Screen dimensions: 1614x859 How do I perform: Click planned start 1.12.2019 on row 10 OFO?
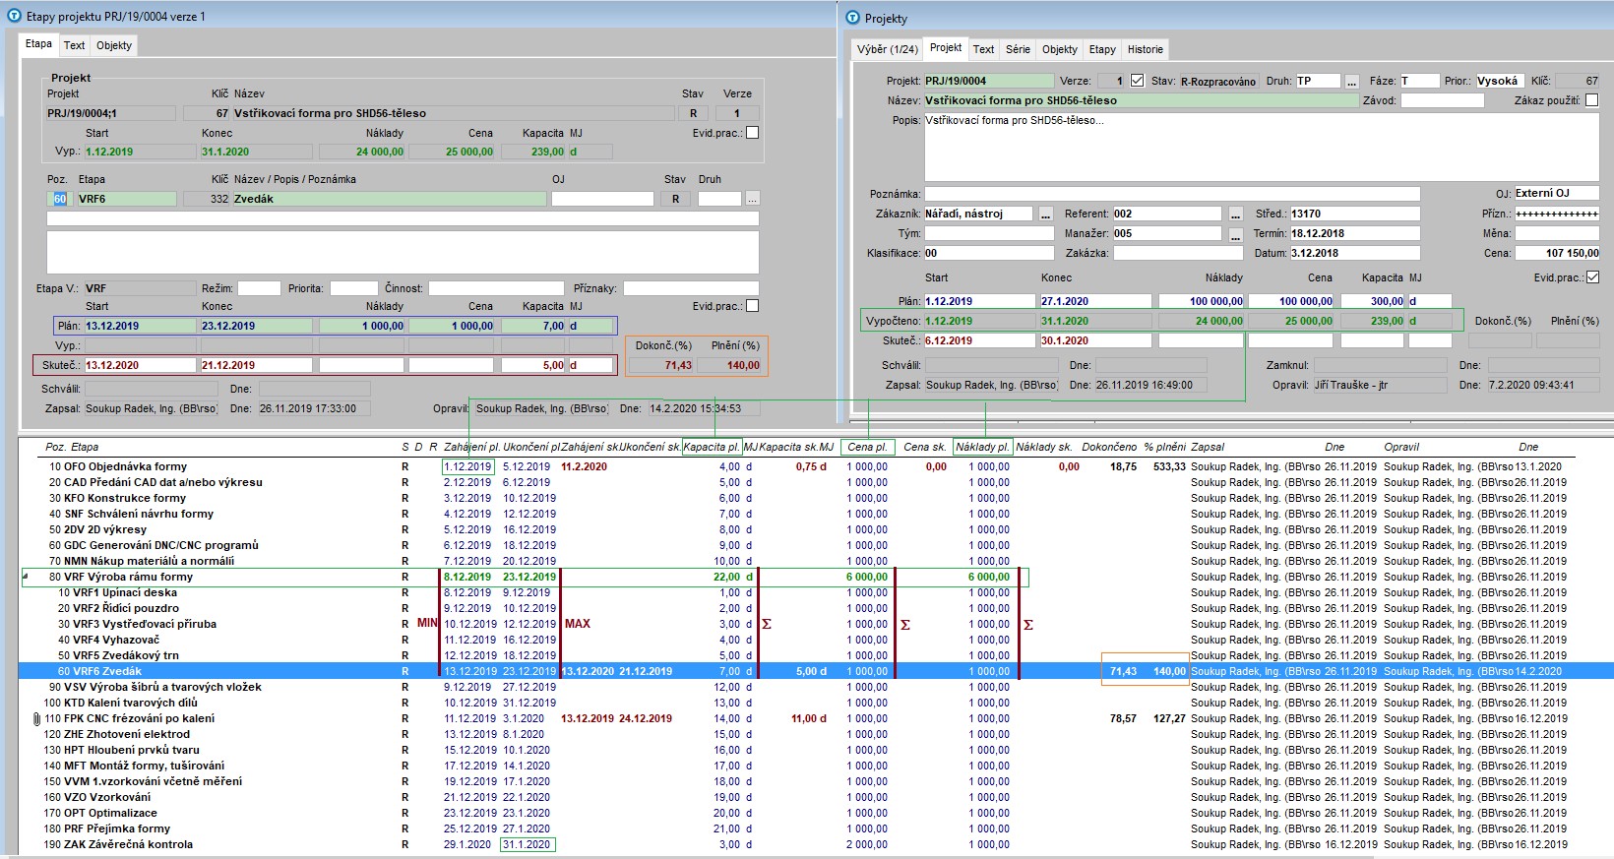click(467, 466)
